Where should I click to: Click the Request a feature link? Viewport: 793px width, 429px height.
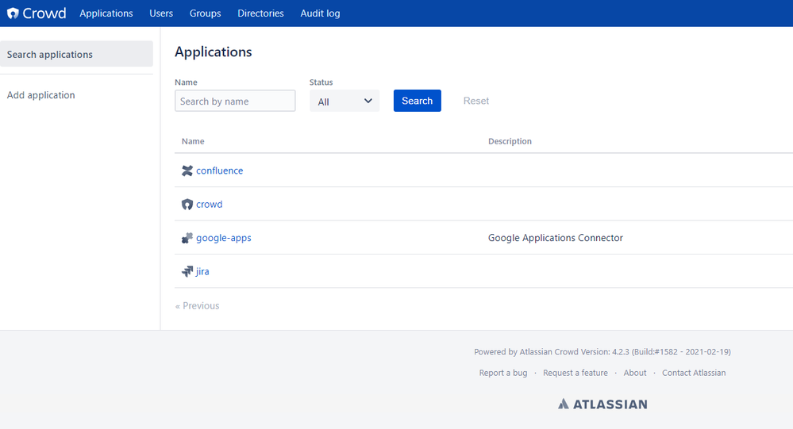point(576,373)
